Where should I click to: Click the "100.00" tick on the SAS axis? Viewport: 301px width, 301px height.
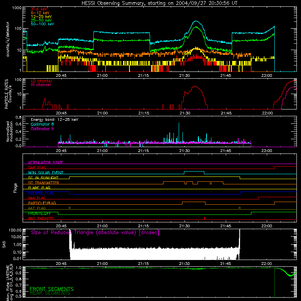15,230
